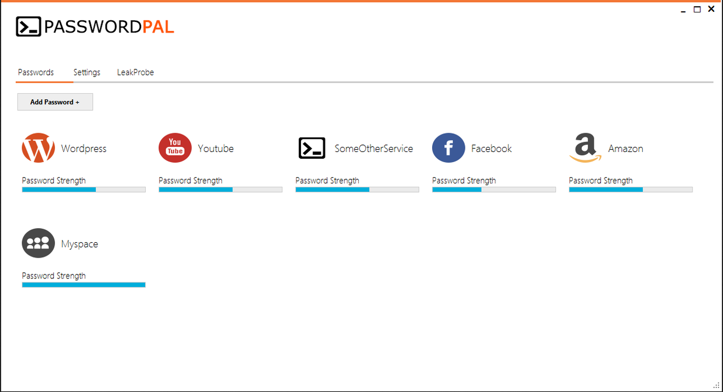Select the SomeOtherService entry name

point(374,149)
